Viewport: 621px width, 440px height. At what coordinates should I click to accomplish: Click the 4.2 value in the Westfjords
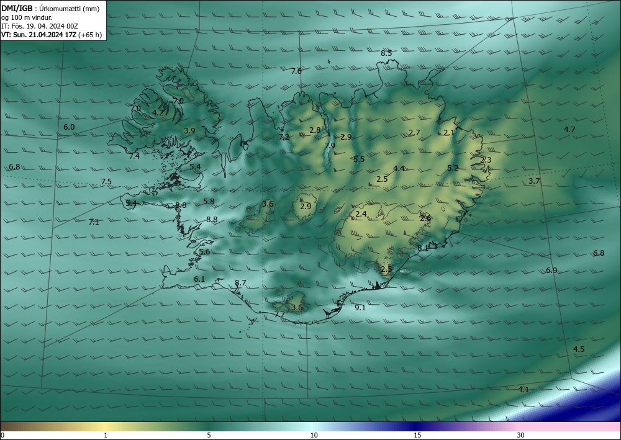(x=158, y=113)
